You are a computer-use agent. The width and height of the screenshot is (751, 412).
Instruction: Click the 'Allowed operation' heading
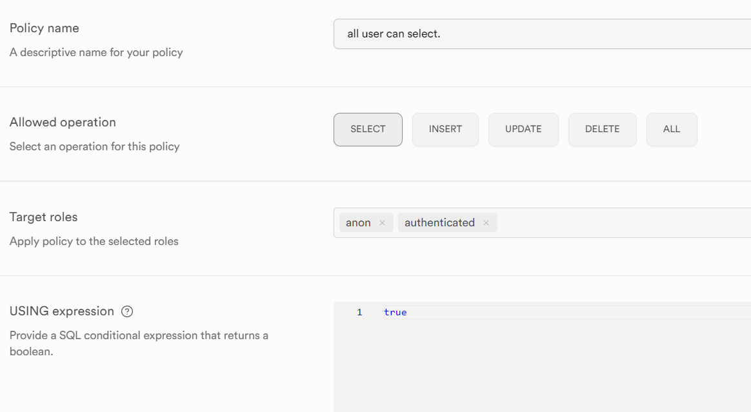coord(63,123)
